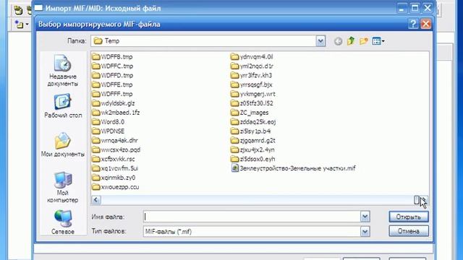Image resolution: width=463 pixels, height=260 pixels.
Task: Select the xwouezpp.ccu folder
Action: tap(116, 187)
